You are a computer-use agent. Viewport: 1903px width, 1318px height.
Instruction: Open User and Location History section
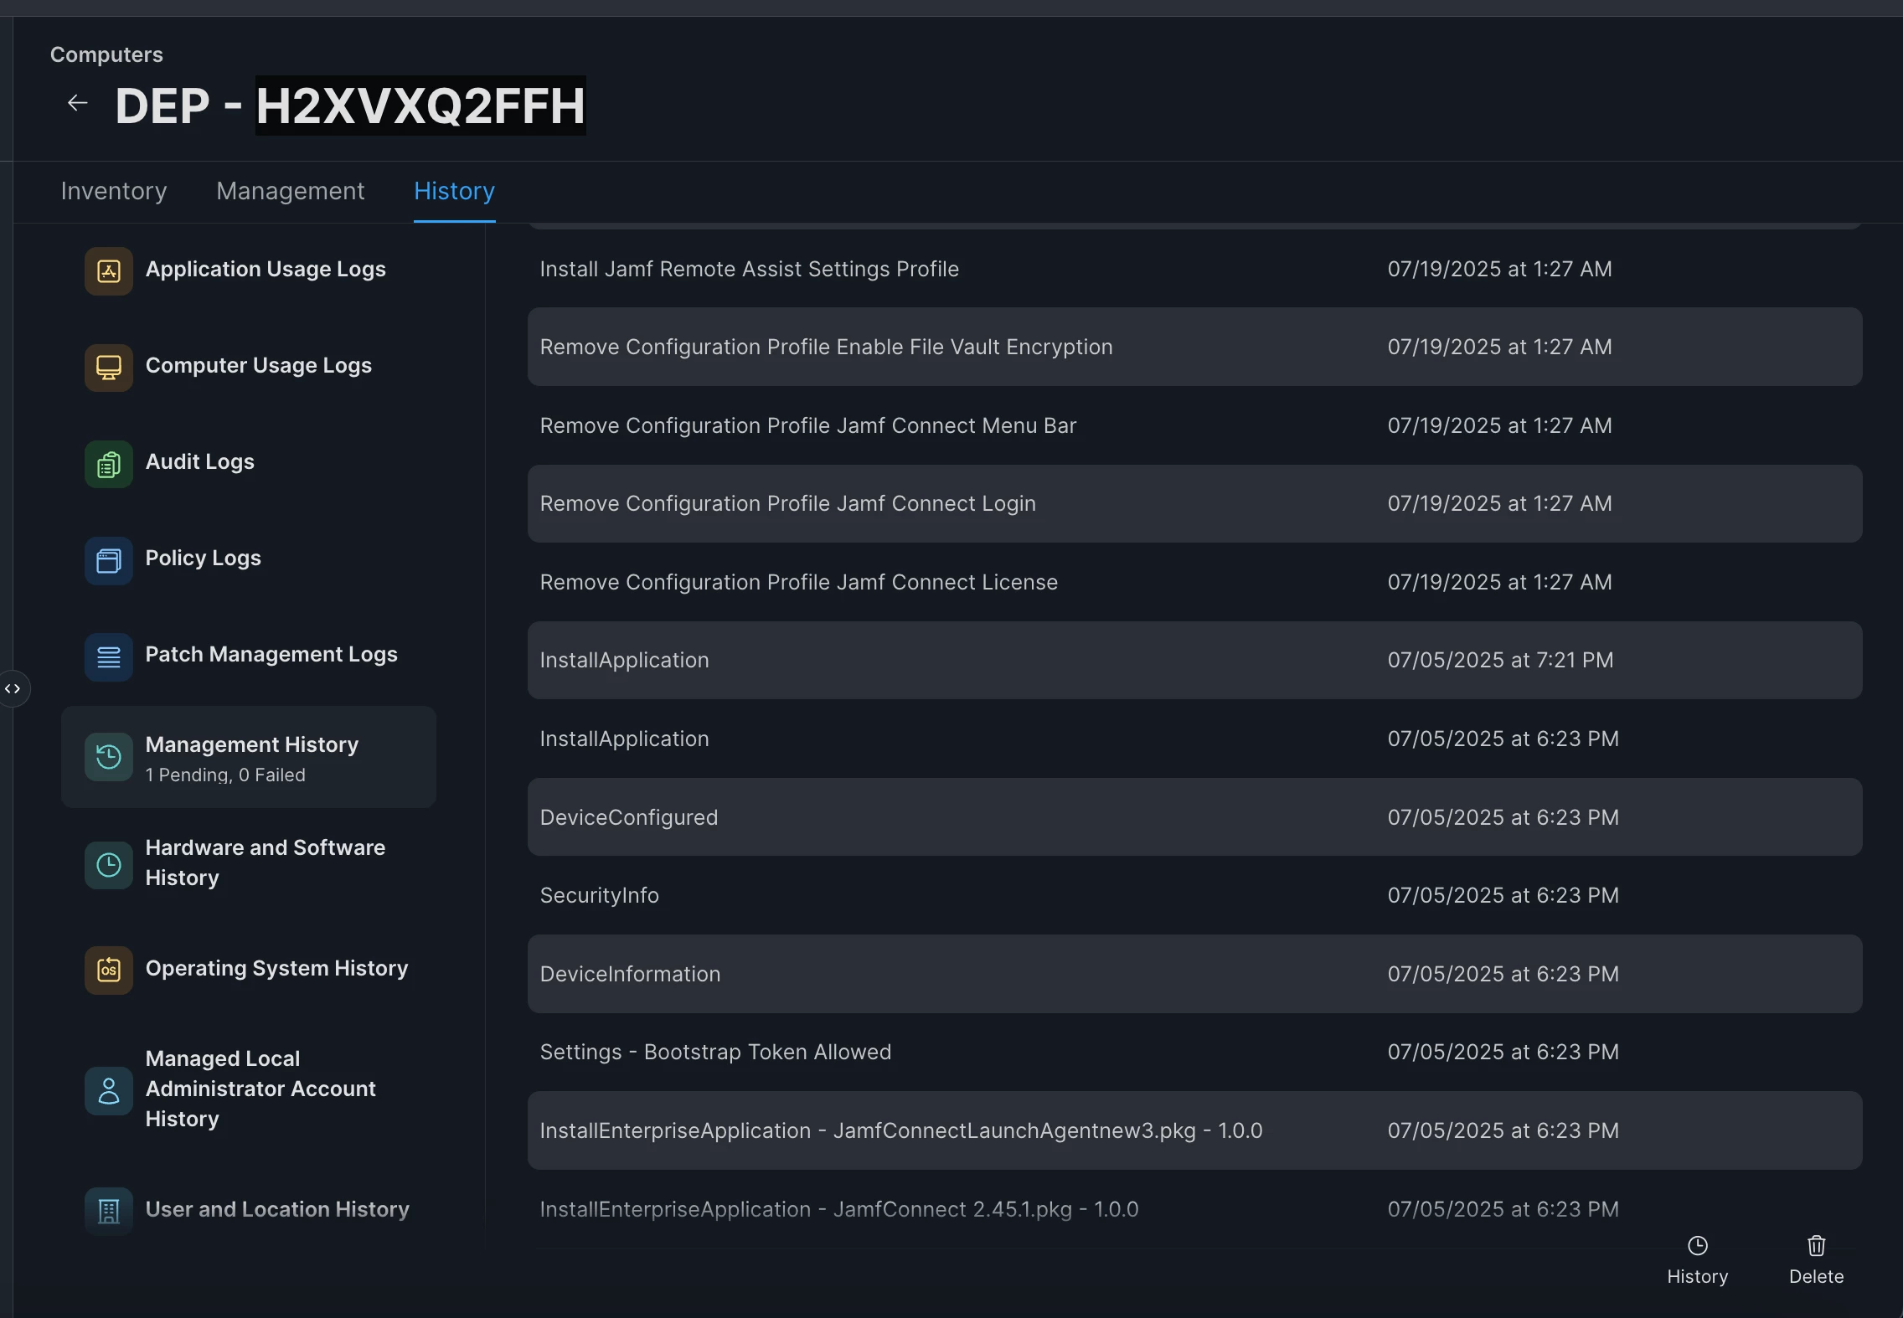click(249, 1210)
